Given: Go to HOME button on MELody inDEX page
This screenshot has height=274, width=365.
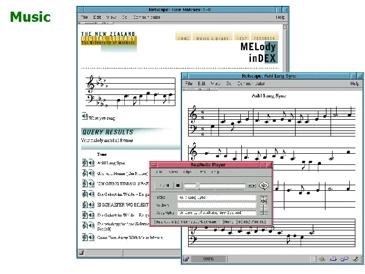Looking at the screenshot, I should click(x=183, y=37).
